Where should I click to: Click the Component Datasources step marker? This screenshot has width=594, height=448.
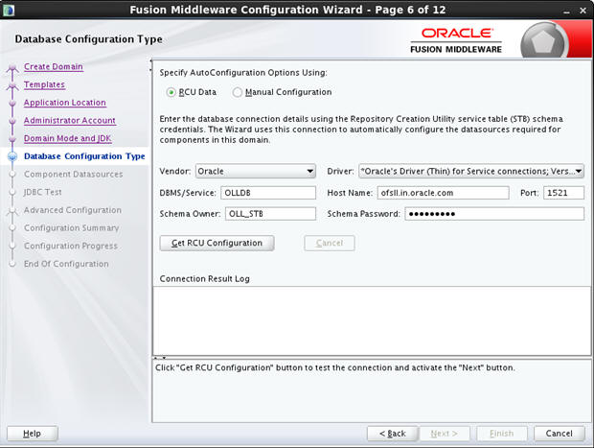(x=12, y=175)
